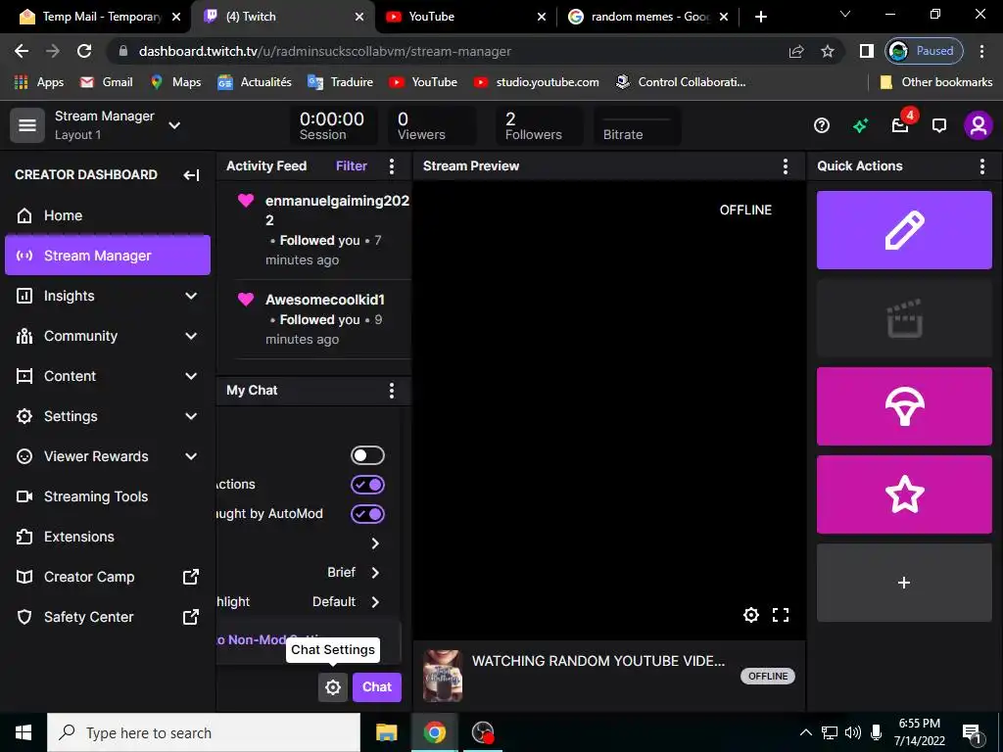Click the Windows search box
The image size is (1003, 752).
(204, 733)
